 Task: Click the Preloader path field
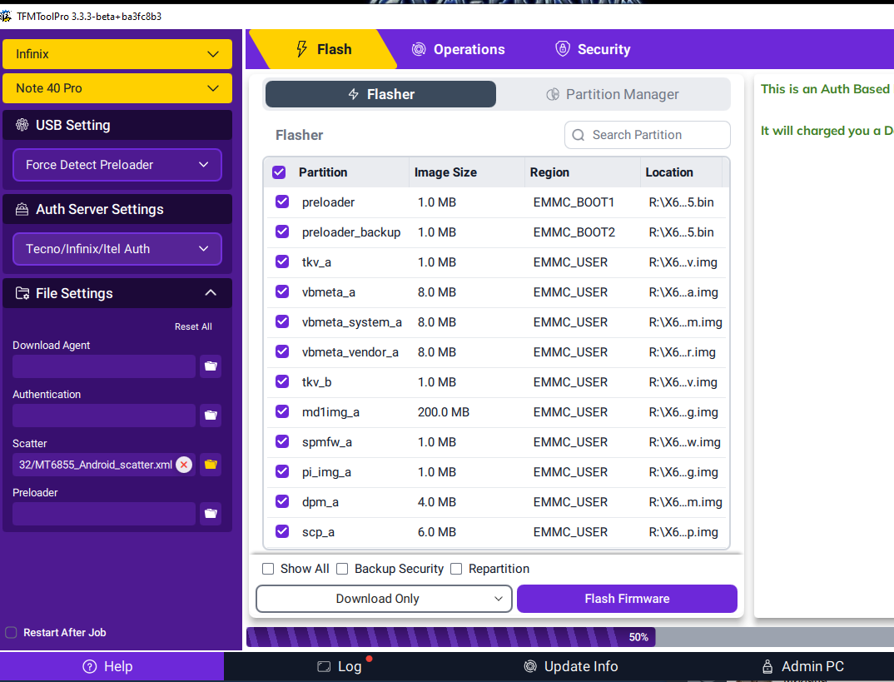point(104,513)
